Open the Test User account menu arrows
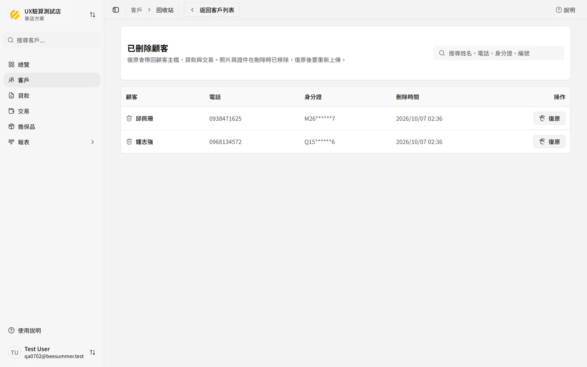 (92, 352)
